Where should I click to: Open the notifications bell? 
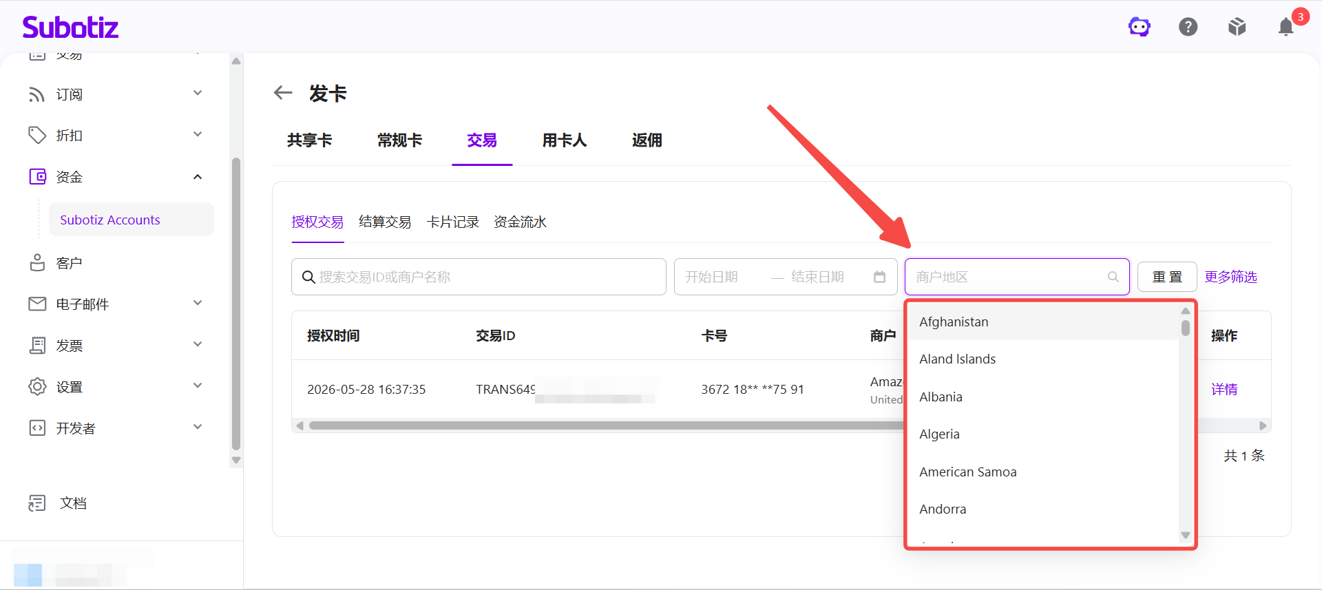coord(1286,27)
